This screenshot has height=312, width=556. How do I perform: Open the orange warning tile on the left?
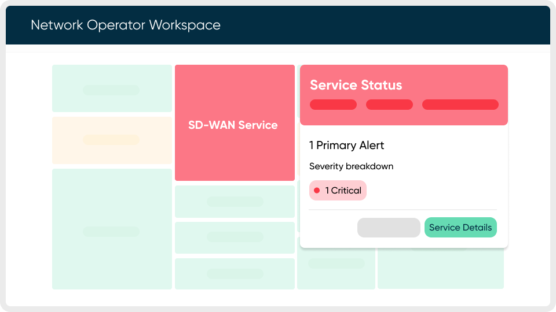[x=112, y=140]
